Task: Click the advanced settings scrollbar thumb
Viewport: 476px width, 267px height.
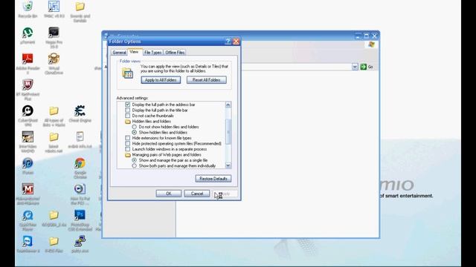Action: (228, 132)
